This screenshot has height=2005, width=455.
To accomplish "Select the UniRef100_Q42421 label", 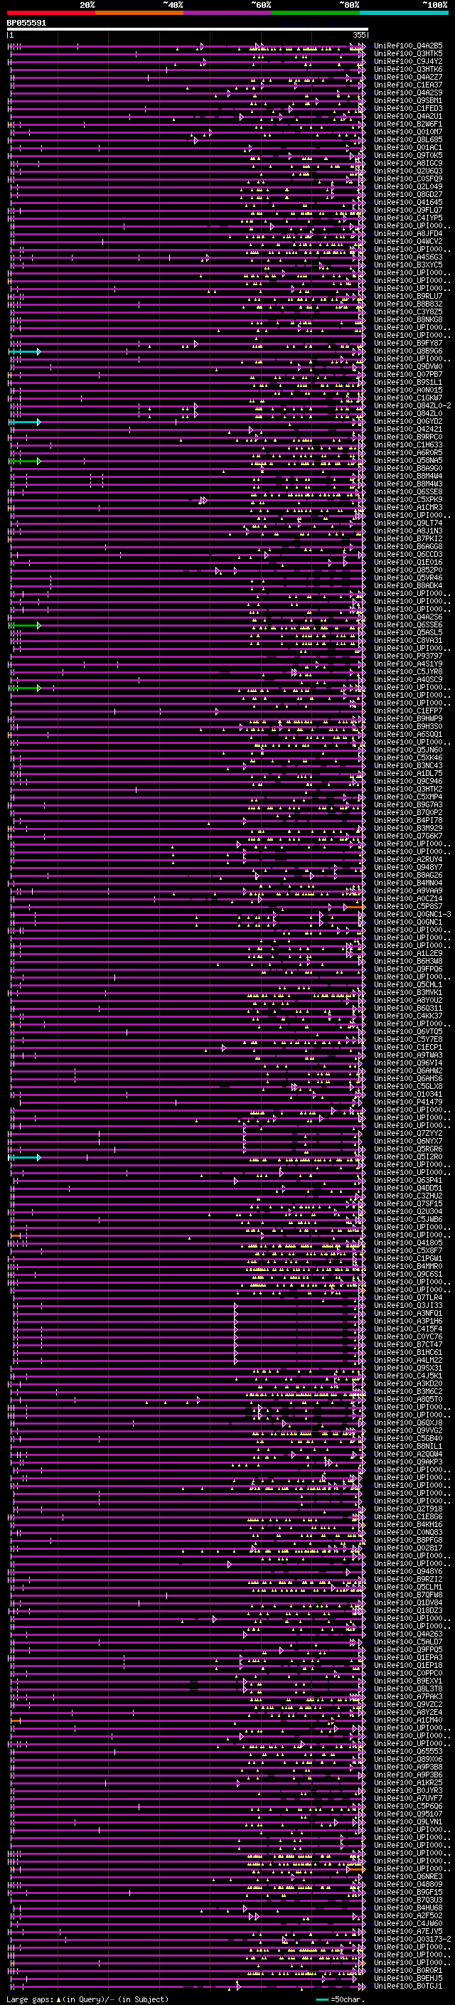I will [x=408, y=429].
